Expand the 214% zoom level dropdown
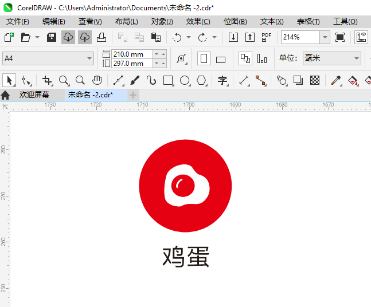371x307 pixels. click(x=325, y=37)
